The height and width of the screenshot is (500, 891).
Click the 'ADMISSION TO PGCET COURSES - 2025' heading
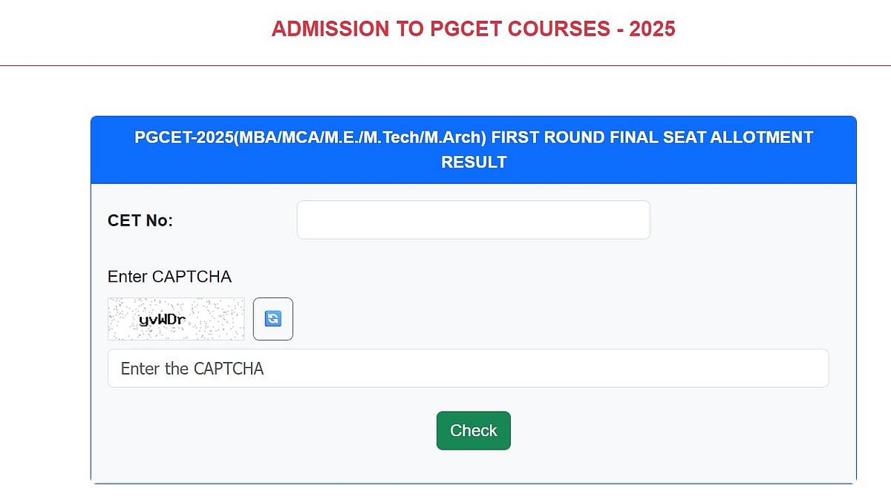point(473,29)
